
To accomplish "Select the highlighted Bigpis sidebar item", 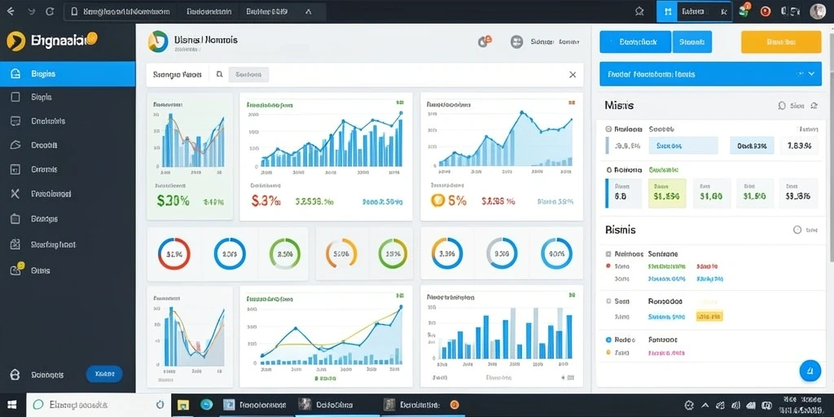I will (x=68, y=74).
